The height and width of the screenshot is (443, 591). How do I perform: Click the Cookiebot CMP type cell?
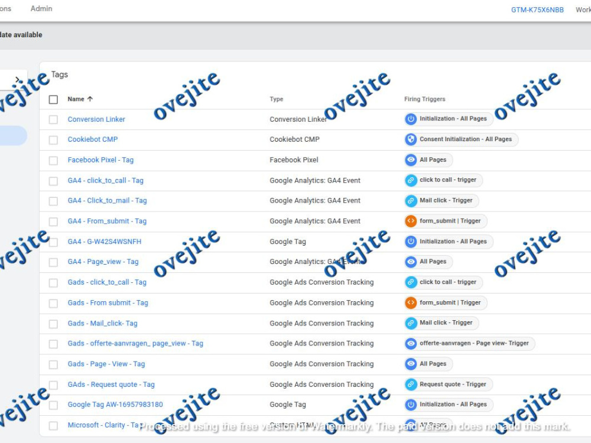click(x=294, y=139)
